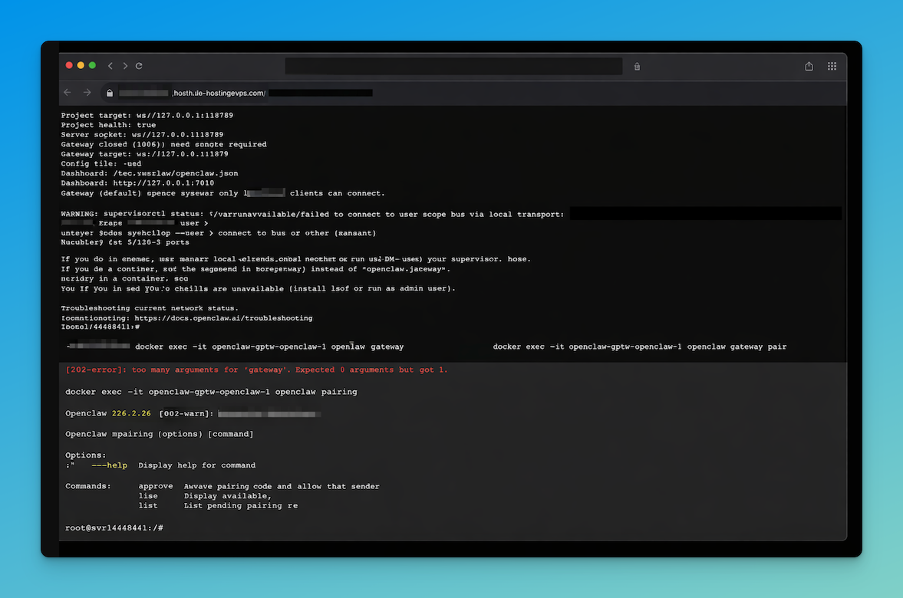Reload the current page
903x598 pixels.
coord(139,66)
